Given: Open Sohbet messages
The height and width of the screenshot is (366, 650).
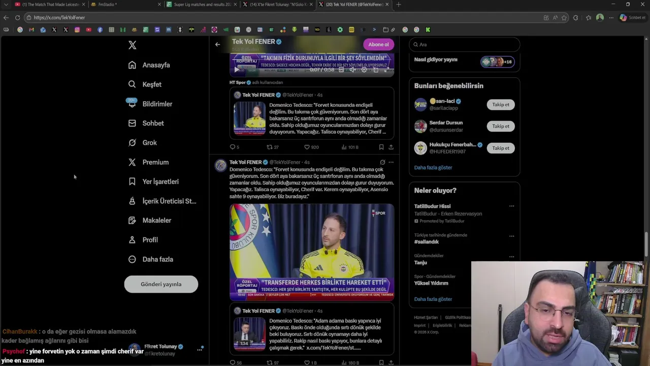Looking at the screenshot, I should (x=146, y=123).
